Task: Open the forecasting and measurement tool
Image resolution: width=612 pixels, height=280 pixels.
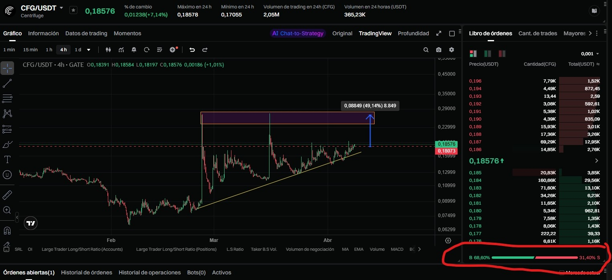Action: tap(7, 129)
